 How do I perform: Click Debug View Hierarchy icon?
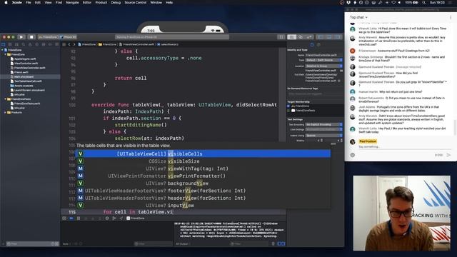pos(107,218)
